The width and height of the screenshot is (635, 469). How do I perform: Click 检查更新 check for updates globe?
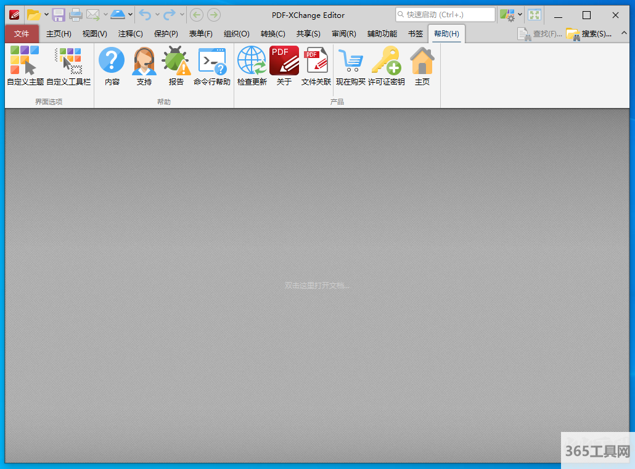point(252,61)
